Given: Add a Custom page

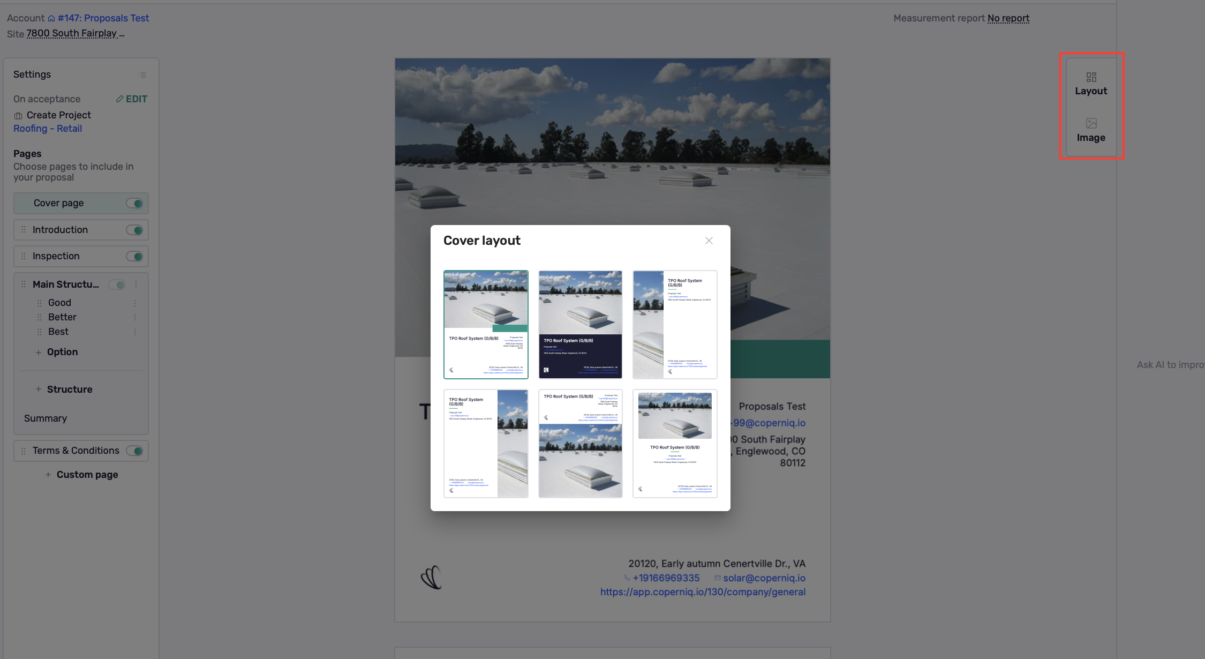Looking at the screenshot, I should tap(81, 475).
